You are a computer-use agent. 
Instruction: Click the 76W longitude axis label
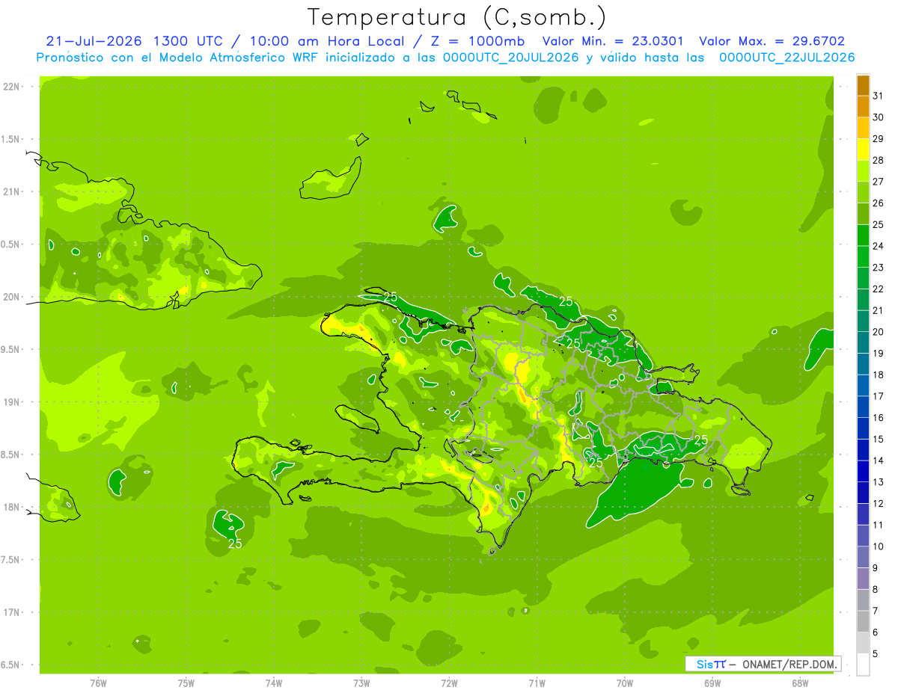click(98, 683)
